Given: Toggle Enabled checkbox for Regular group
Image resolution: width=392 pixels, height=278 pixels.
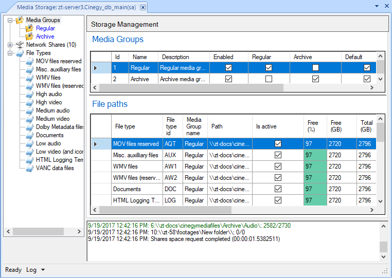Looking at the screenshot, I should [228, 68].
